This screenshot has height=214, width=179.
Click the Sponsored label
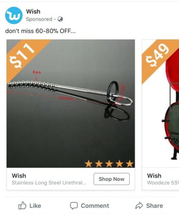tap(39, 19)
